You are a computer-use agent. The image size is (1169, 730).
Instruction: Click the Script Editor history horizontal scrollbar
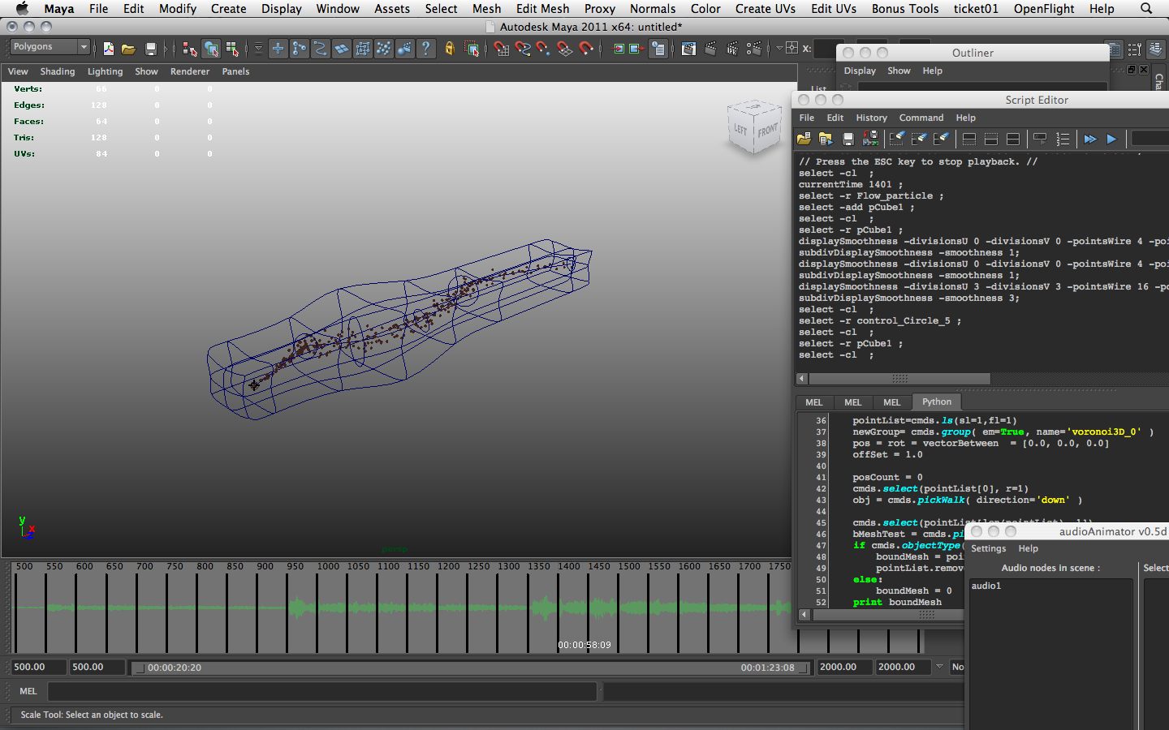(899, 379)
